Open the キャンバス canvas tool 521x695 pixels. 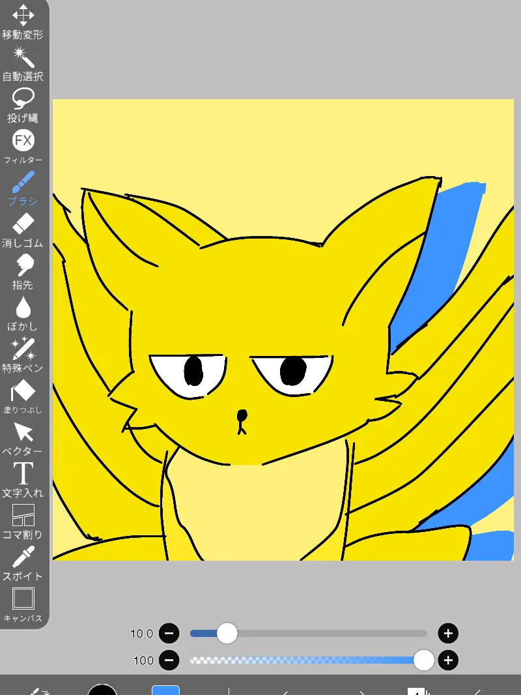pyautogui.click(x=23, y=605)
